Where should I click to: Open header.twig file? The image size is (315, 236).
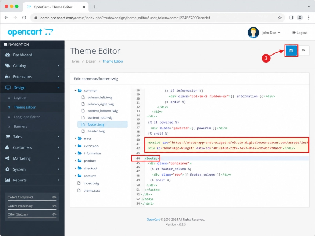coord(96,131)
